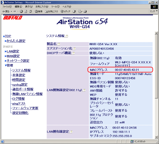Screen dimensions: 159x144
Task: Click the page scrollbar up arrow
Action: click(x=156, y=33)
